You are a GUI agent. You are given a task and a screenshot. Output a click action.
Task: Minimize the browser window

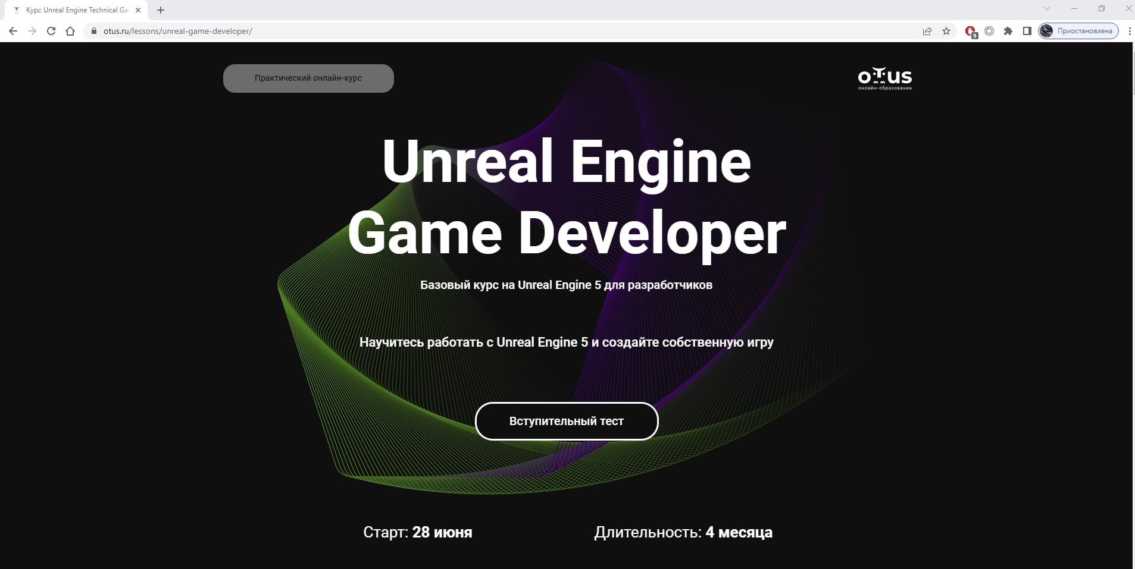[x=1074, y=8]
